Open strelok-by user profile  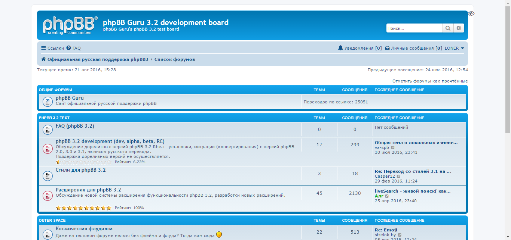(x=385, y=235)
